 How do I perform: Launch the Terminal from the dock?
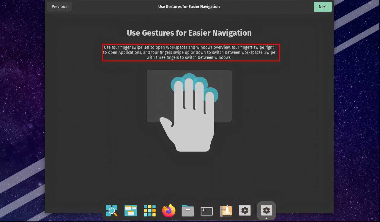pyautogui.click(x=206, y=211)
